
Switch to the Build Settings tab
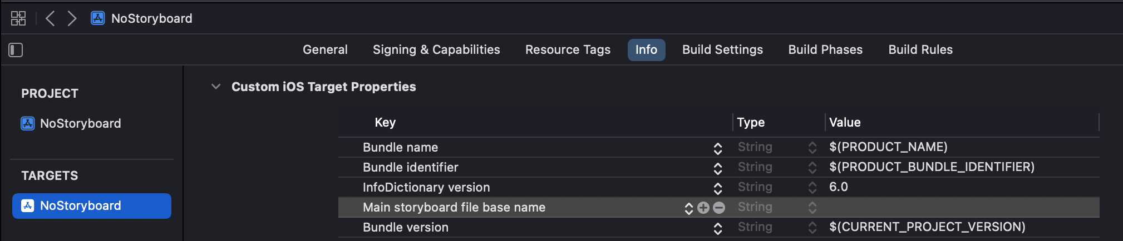(x=722, y=50)
